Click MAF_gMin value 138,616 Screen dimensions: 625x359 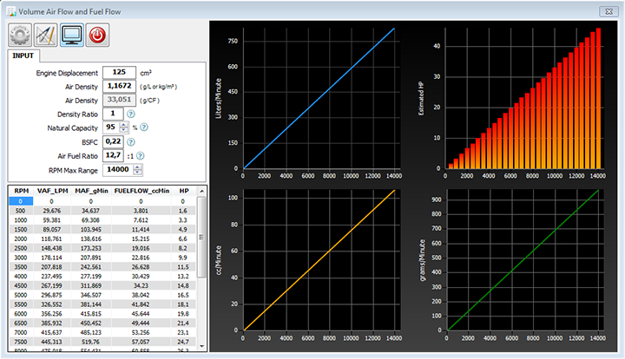[x=91, y=238]
